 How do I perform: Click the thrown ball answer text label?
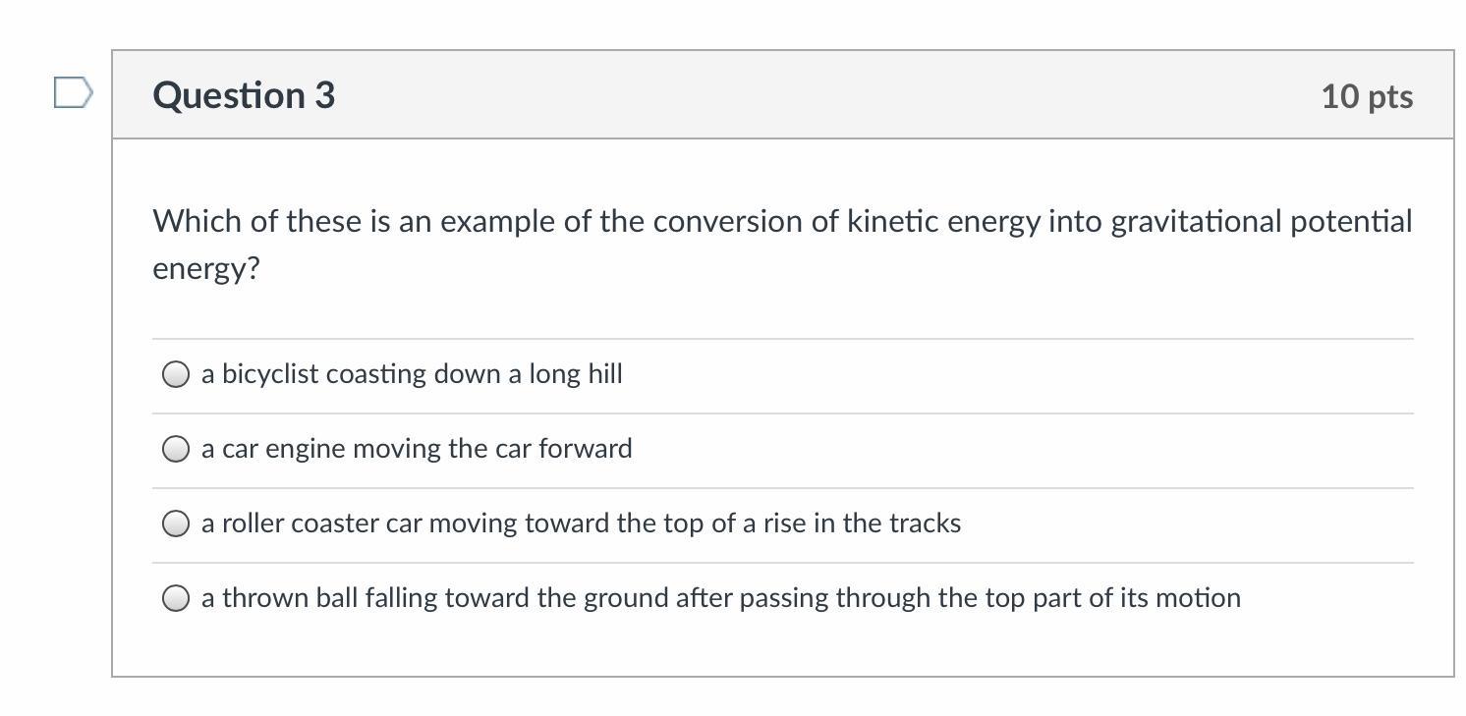click(720, 598)
